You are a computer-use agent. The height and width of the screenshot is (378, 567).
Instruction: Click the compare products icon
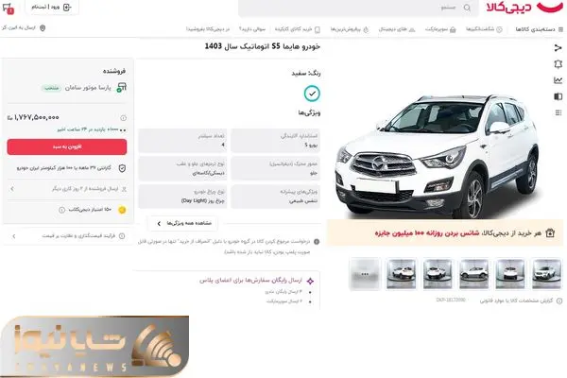pos(558,96)
